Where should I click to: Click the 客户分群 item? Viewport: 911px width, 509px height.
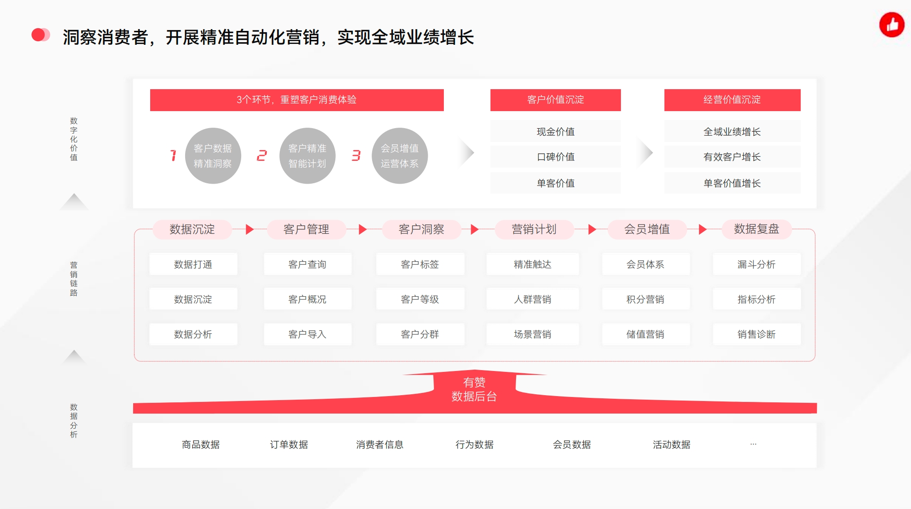420,334
